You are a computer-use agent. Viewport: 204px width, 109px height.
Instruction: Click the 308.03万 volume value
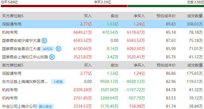(x=195, y=24)
